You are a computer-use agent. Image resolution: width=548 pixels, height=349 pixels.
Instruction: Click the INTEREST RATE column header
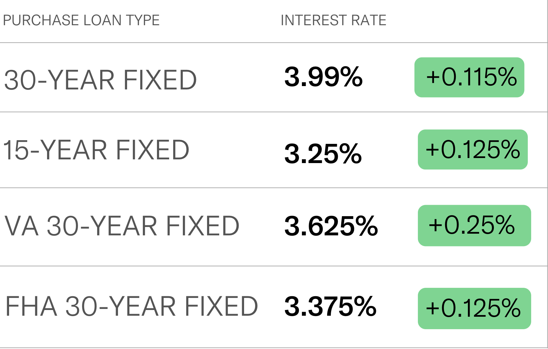[334, 21]
